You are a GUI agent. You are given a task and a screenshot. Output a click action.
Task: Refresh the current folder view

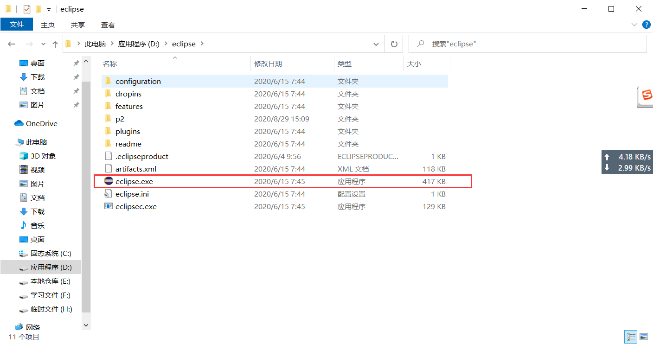tap(394, 44)
